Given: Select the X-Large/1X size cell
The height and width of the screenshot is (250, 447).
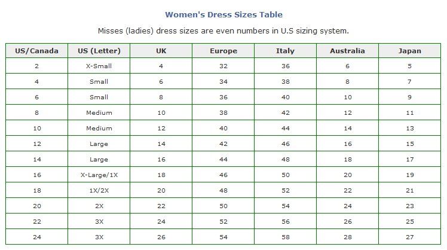Looking at the screenshot, I should pyautogui.click(x=99, y=175).
